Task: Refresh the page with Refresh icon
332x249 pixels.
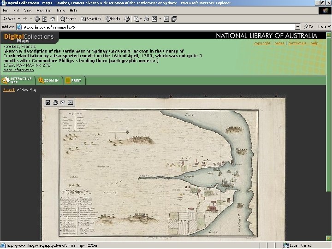Action: point(45,19)
